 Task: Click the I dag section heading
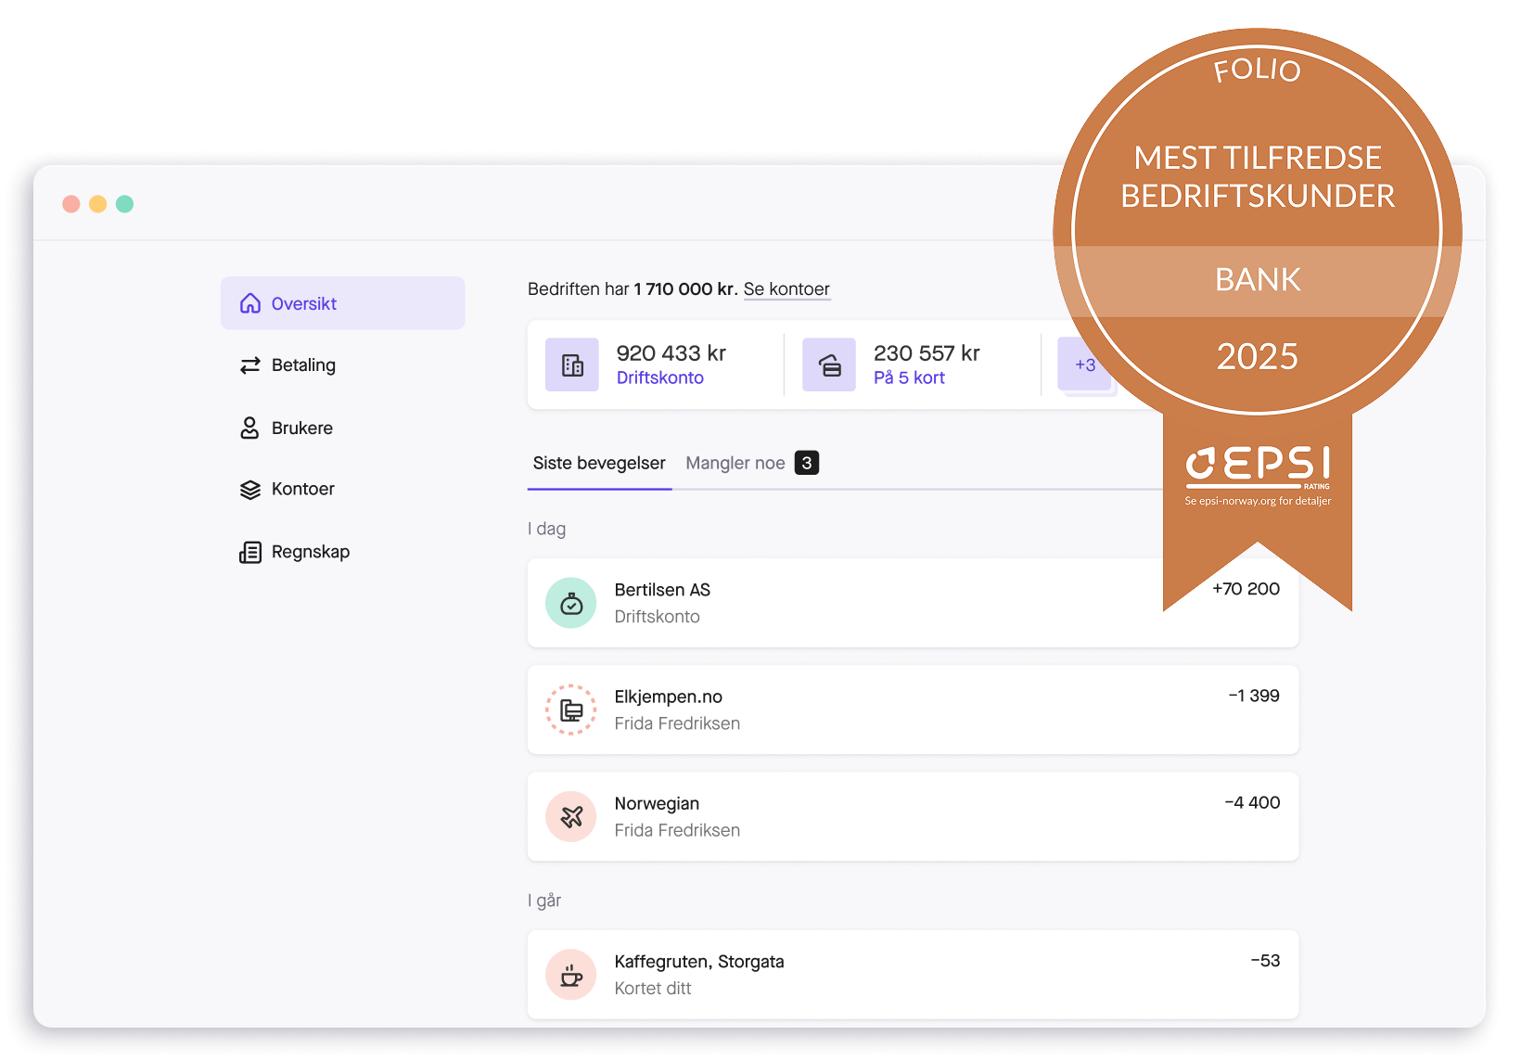pyautogui.click(x=547, y=529)
